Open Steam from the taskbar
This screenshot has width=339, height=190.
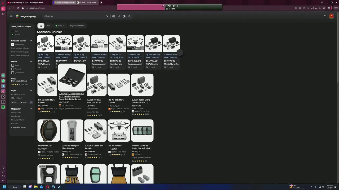tap(59, 187)
